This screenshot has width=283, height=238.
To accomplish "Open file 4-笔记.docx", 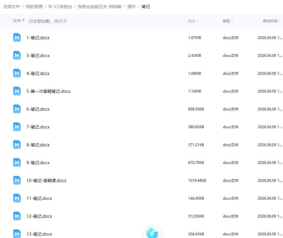I will tap(38, 73).
